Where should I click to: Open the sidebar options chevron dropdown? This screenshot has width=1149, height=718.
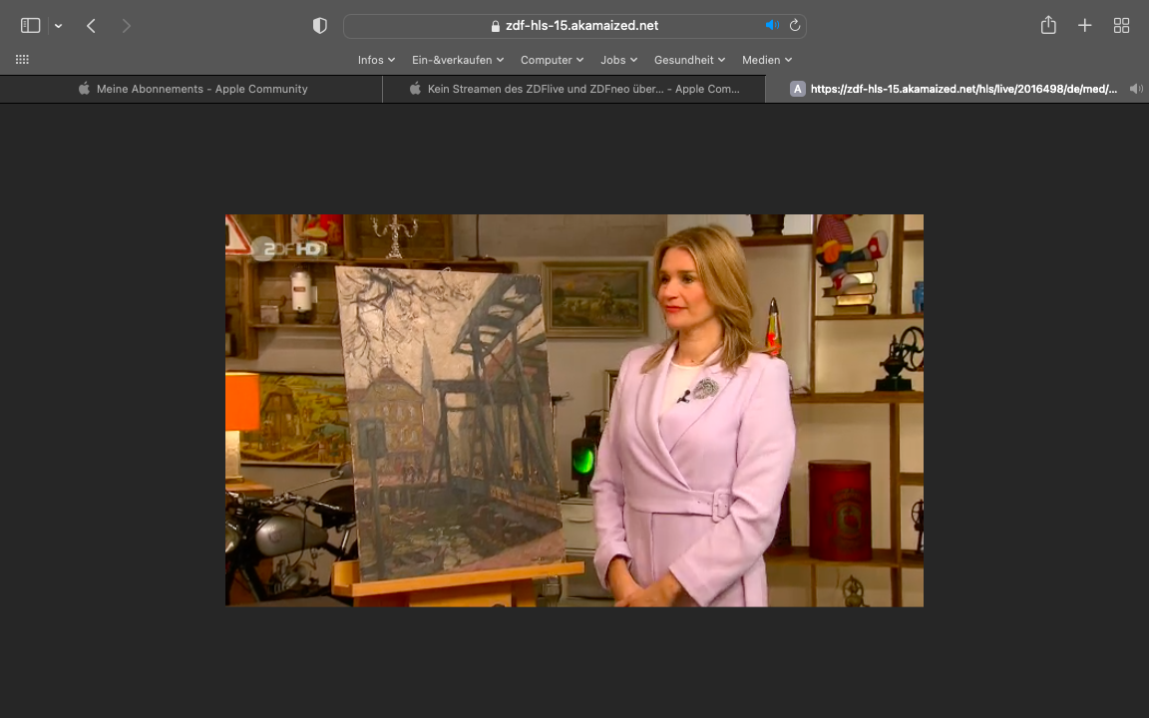58,26
